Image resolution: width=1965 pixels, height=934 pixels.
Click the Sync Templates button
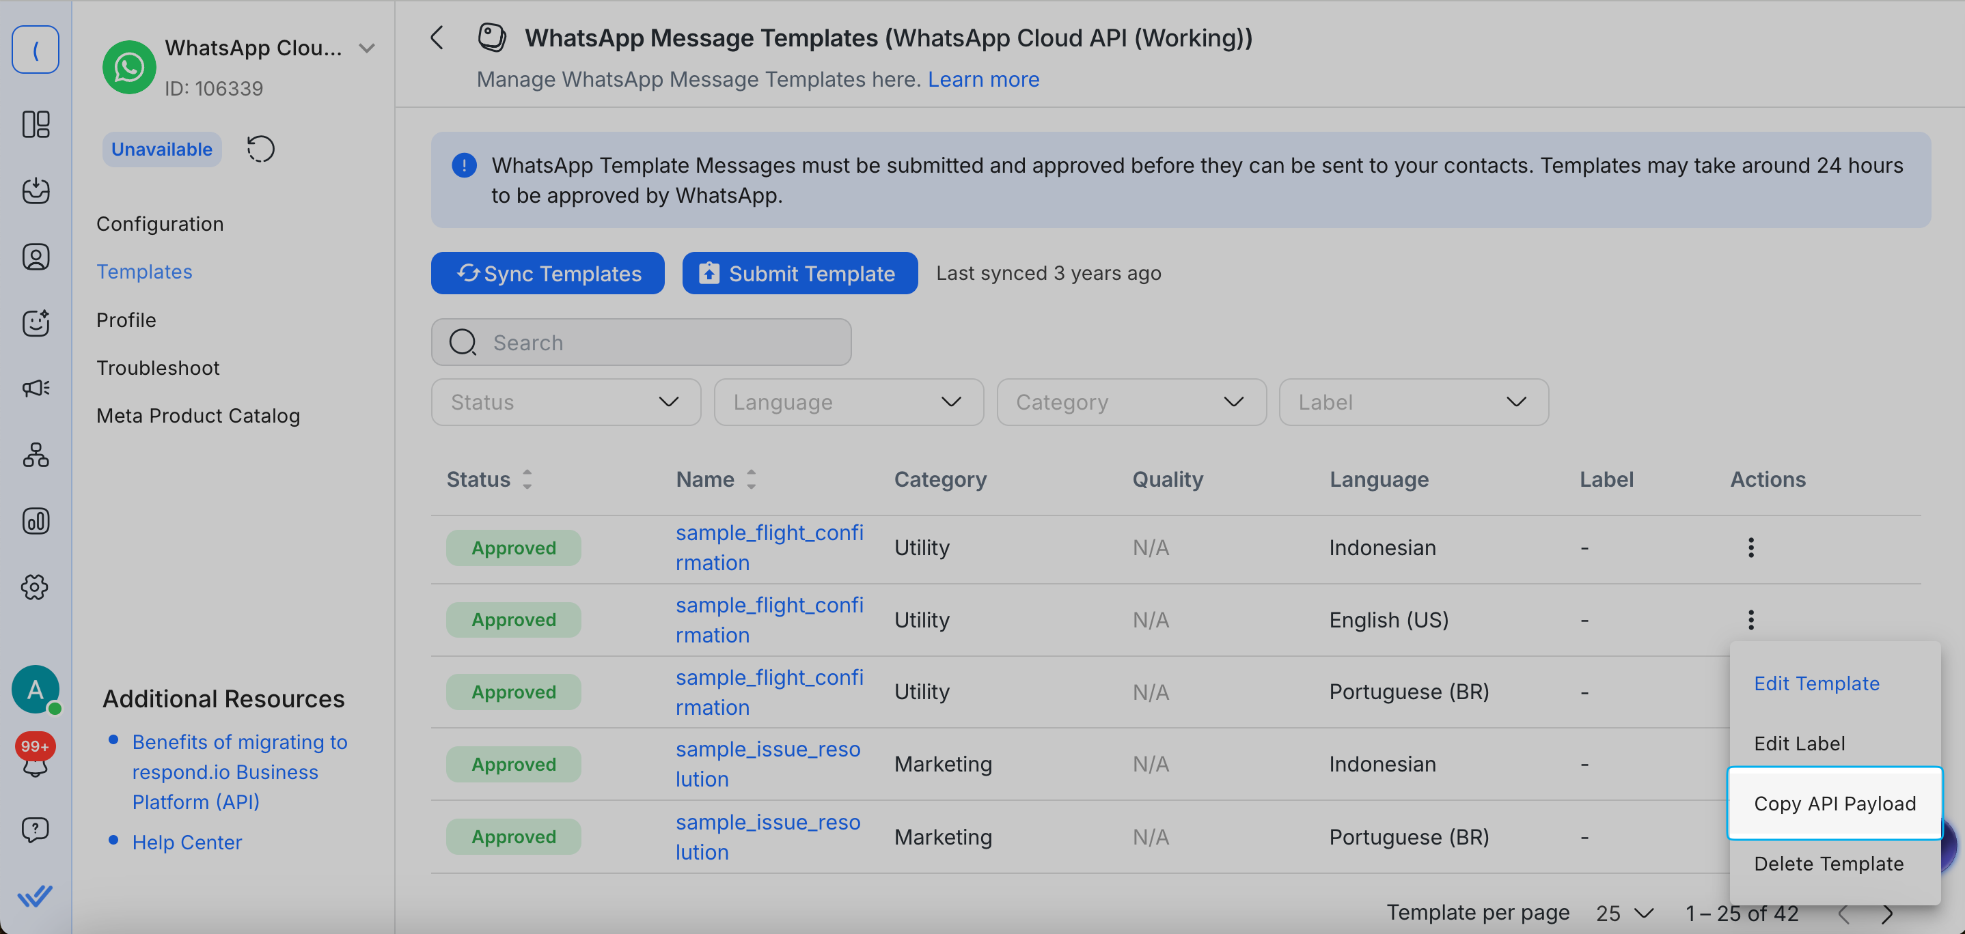pyautogui.click(x=547, y=273)
